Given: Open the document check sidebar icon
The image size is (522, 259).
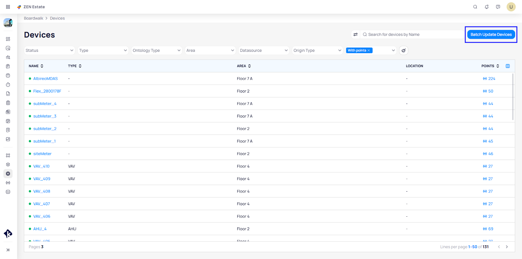Looking at the screenshot, I should [x=8, y=94].
